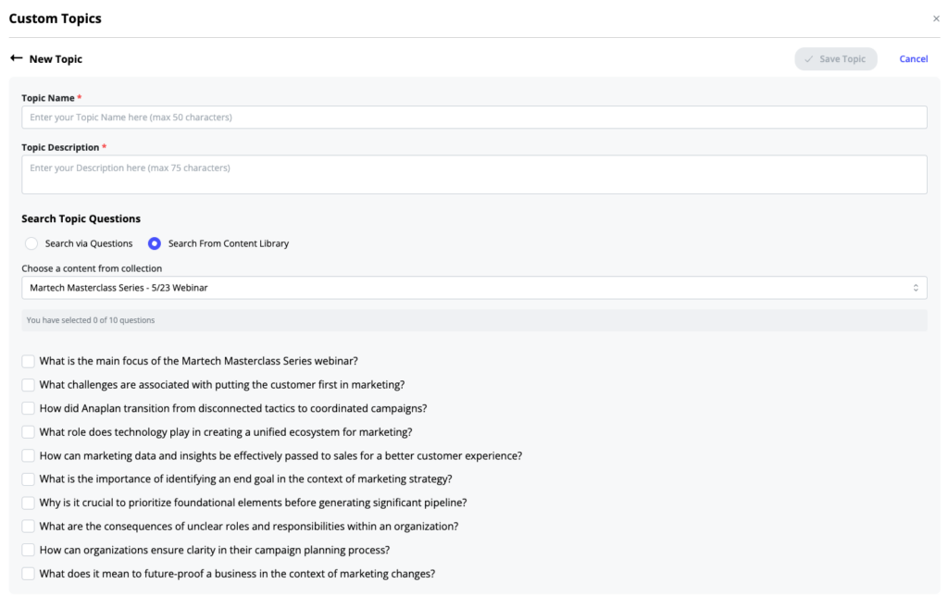Focus the Topic Name input field
The width and height of the screenshot is (948, 596).
click(x=474, y=118)
